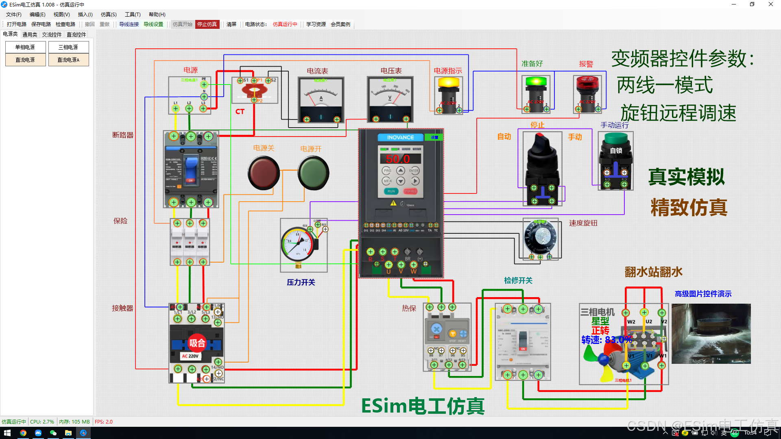Click the STOP/RES key on inverter
This screenshot has height=439, width=781.
click(x=410, y=191)
